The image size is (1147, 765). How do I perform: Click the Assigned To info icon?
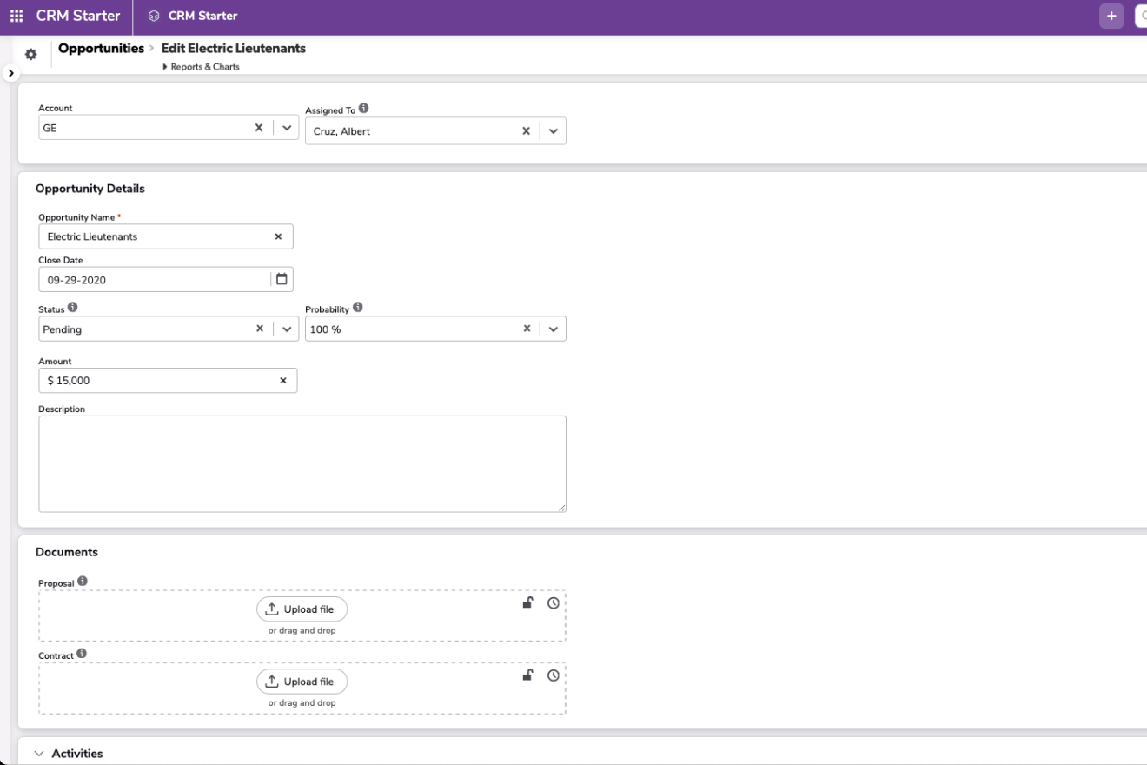363,109
